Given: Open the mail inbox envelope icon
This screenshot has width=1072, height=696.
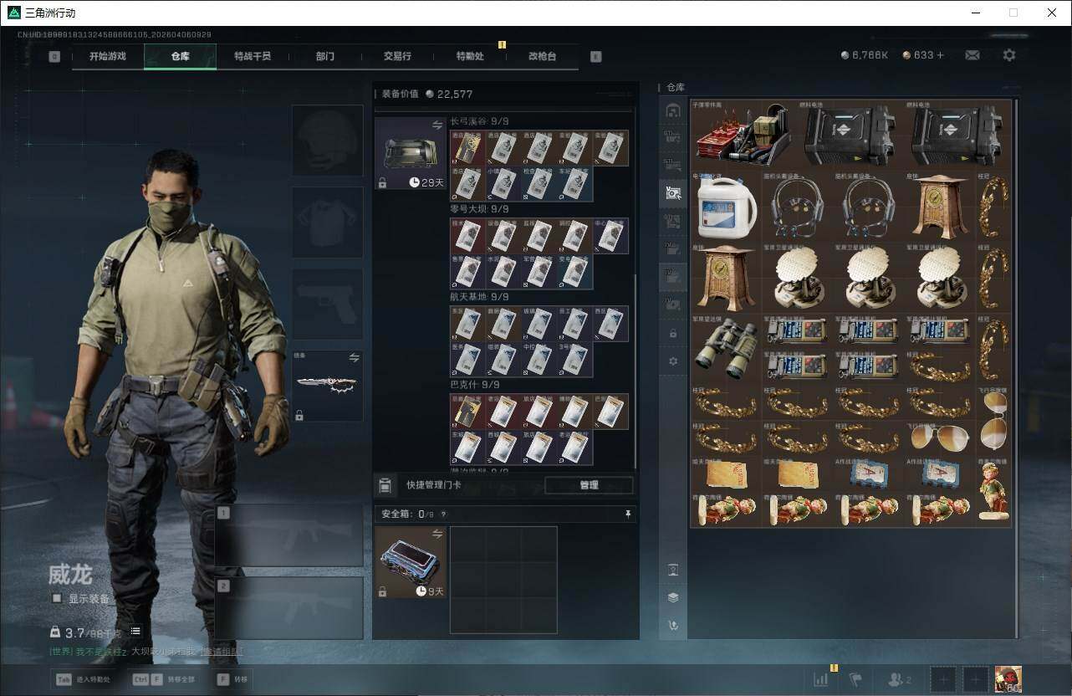Looking at the screenshot, I should [x=972, y=55].
